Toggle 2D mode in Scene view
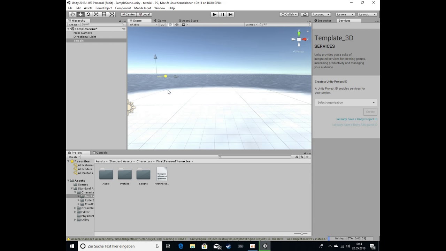 pyautogui.click(x=162, y=24)
